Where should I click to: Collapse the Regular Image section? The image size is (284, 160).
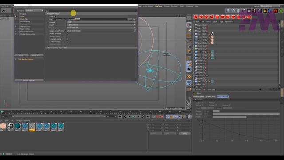point(47,14)
